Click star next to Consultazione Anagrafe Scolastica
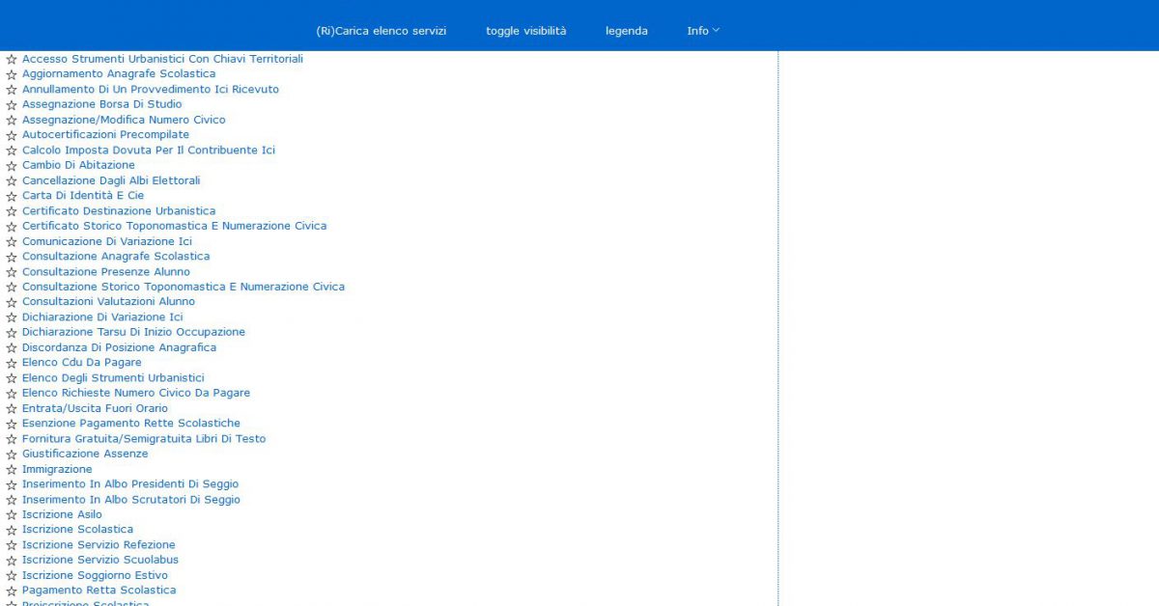The width and height of the screenshot is (1159, 606). pos(12,257)
